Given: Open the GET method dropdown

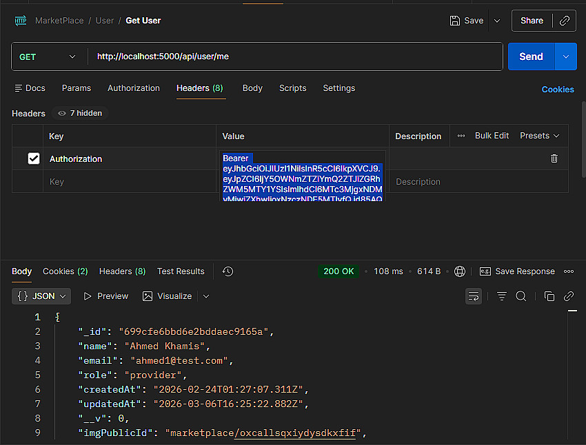Looking at the screenshot, I should pos(48,56).
